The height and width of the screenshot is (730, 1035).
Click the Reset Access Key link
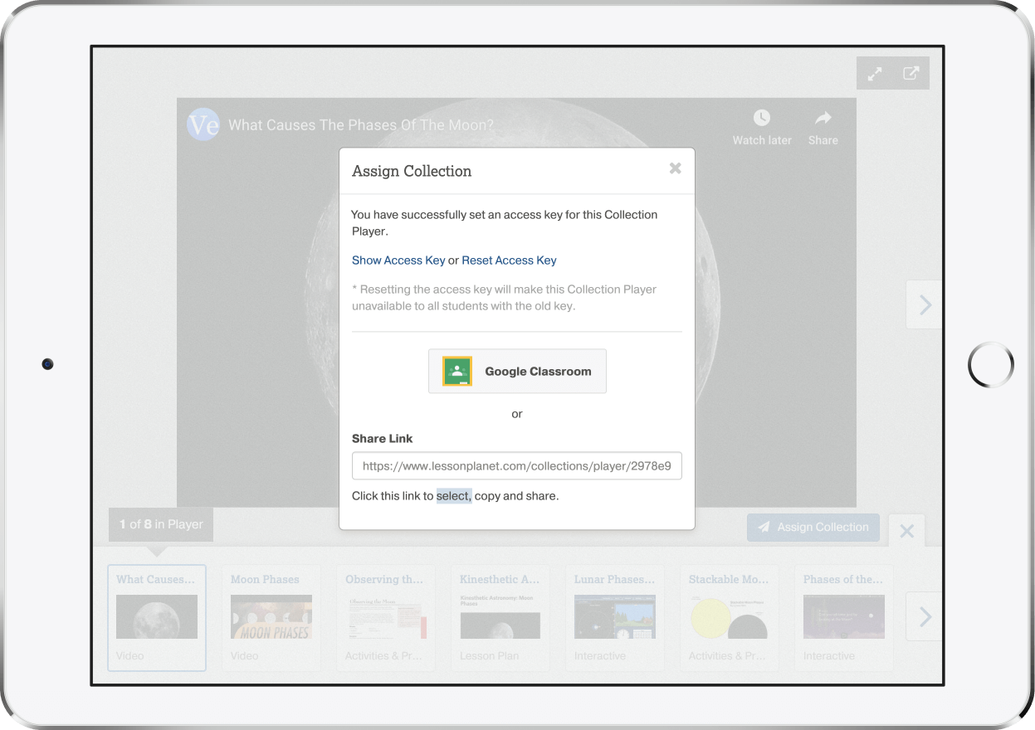pyautogui.click(x=509, y=260)
